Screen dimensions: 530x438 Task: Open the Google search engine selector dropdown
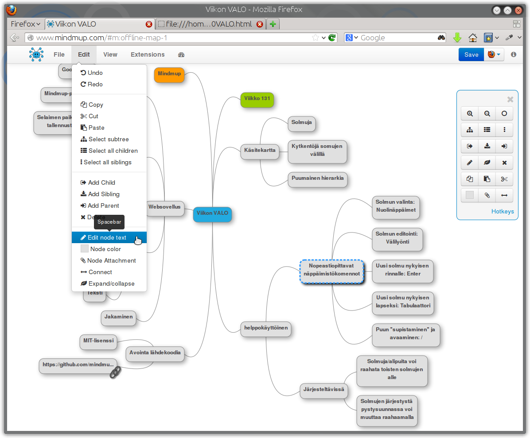point(351,38)
